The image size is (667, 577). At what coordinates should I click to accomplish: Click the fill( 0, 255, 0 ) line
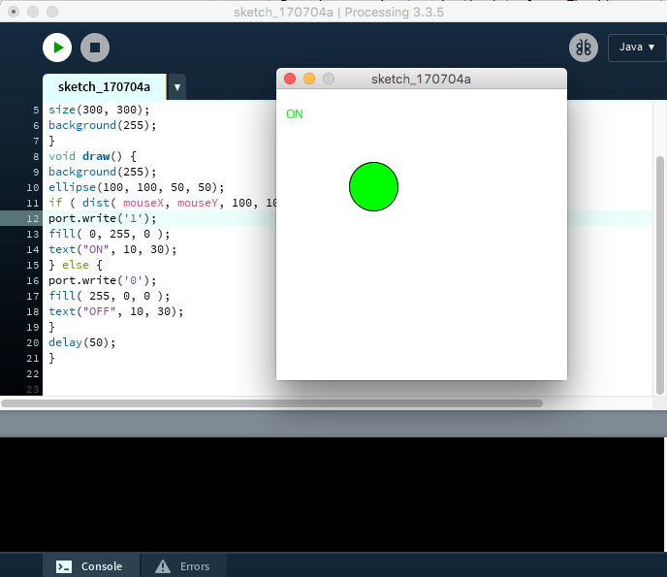[x=109, y=234]
